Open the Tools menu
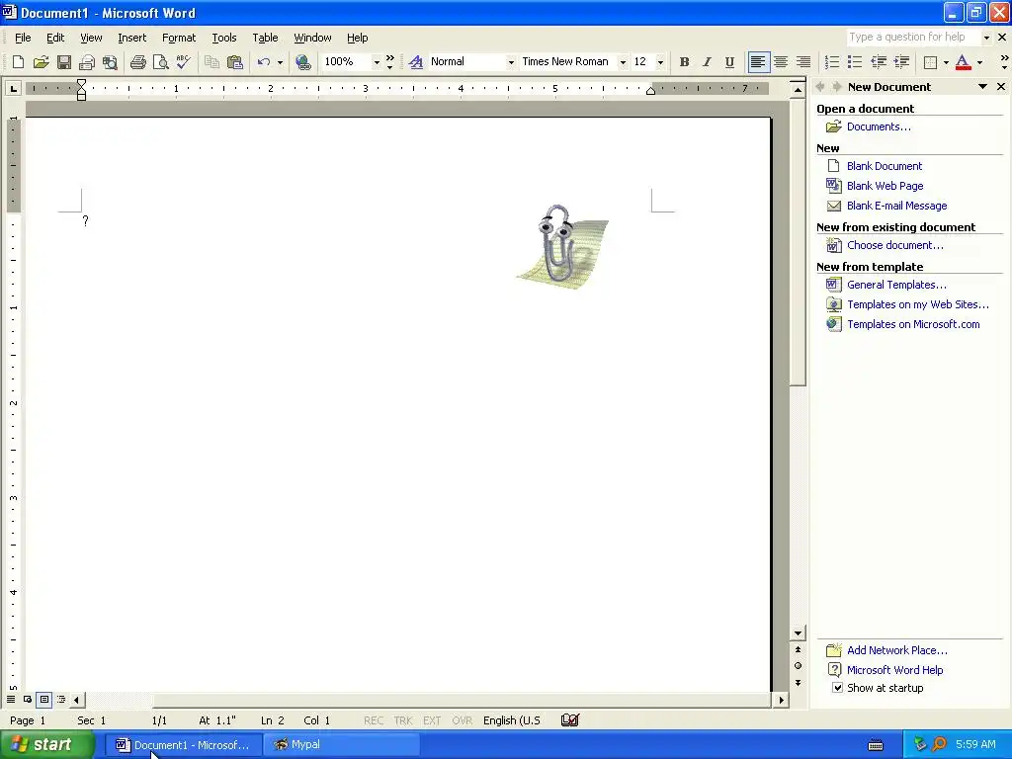 [x=224, y=38]
